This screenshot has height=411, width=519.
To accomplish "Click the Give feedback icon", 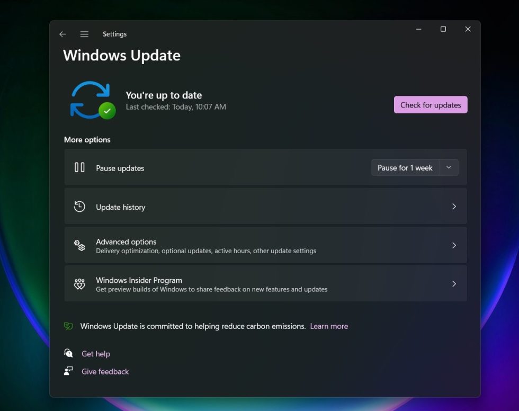I will coord(68,371).
